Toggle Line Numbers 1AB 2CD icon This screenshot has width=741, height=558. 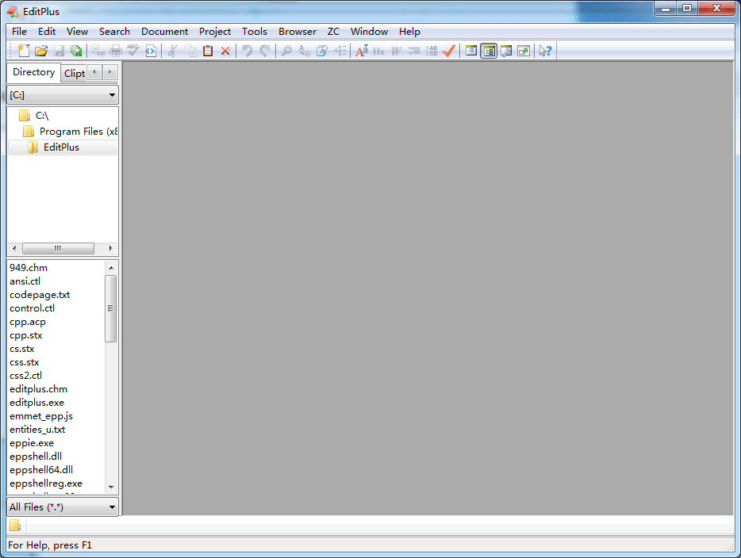pyautogui.click(x=432, y=51)
